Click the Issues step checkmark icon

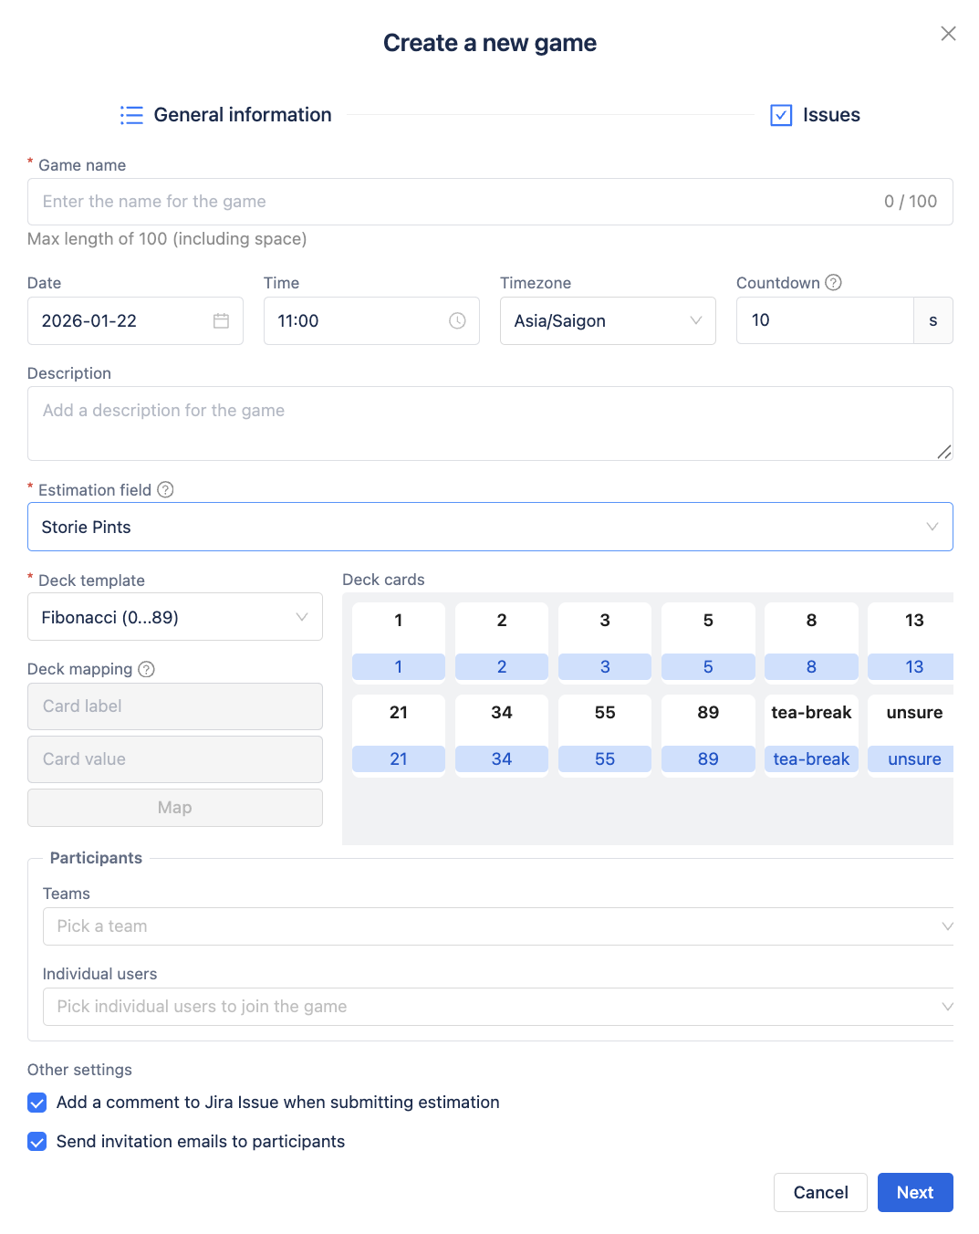tap(781, 115)
